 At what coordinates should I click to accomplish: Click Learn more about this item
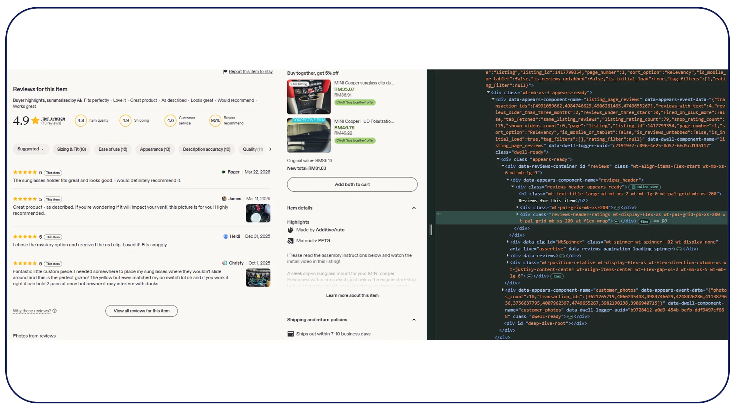pos(352,295)
